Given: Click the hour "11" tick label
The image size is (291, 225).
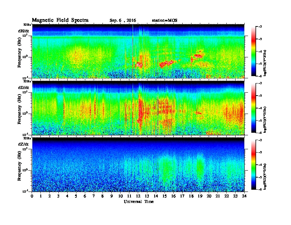Looking at the screenshot, I should [129, 196].
